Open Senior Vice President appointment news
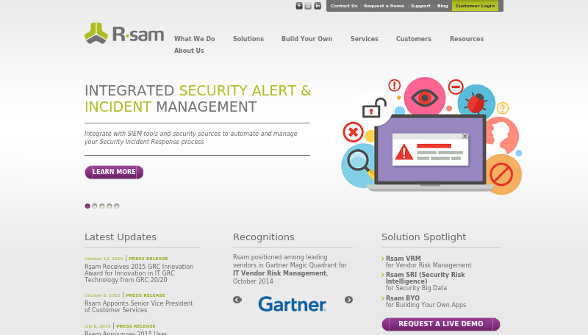The width and height of the screenshot is (588, 335). click(138, 306)
